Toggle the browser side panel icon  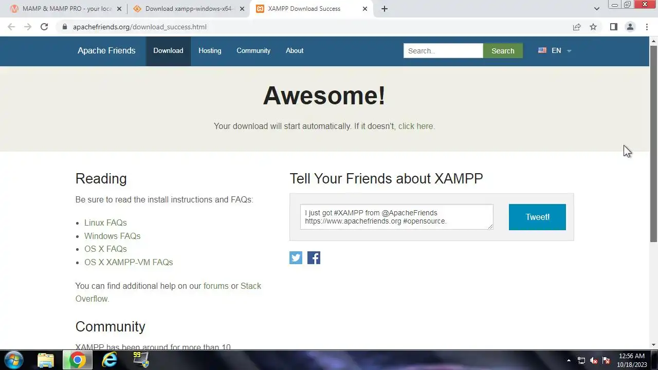click(613, 27)
